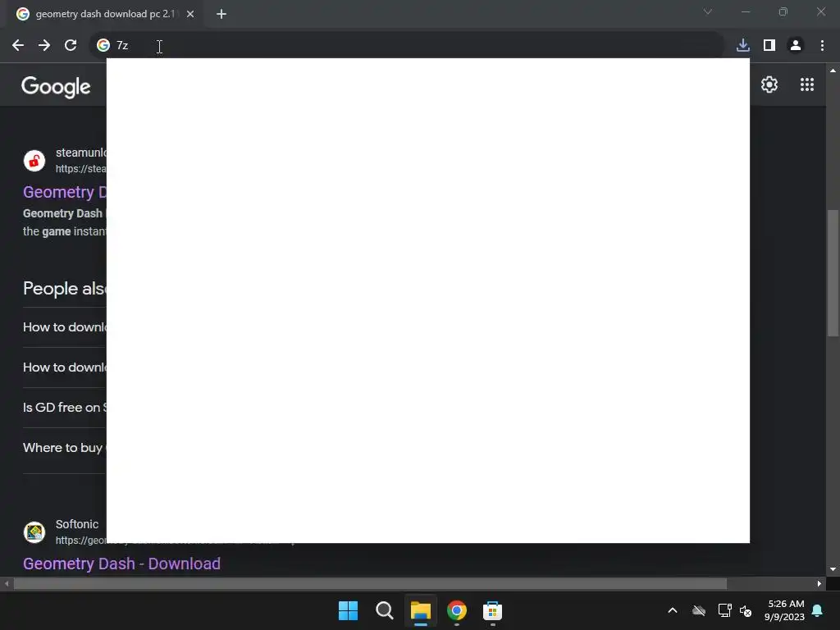Open the Chrome profile avatar
Screen dimensions: 840x630
point(796,45)
